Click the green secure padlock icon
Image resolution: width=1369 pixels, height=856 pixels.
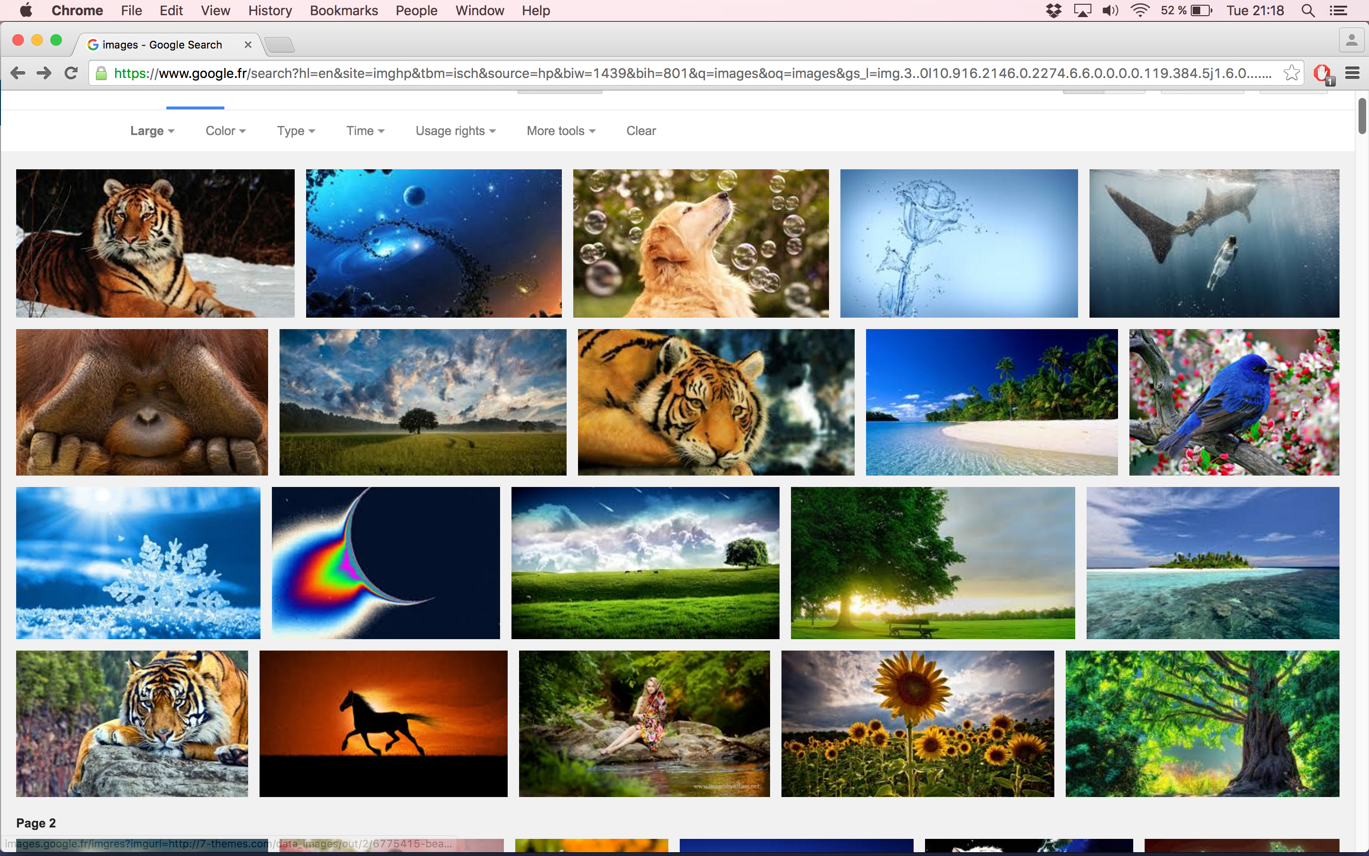(x=101, y=73)
